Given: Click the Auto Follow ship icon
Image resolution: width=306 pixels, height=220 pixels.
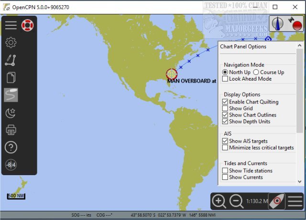Looking at the screenshot, I should 277,201.
